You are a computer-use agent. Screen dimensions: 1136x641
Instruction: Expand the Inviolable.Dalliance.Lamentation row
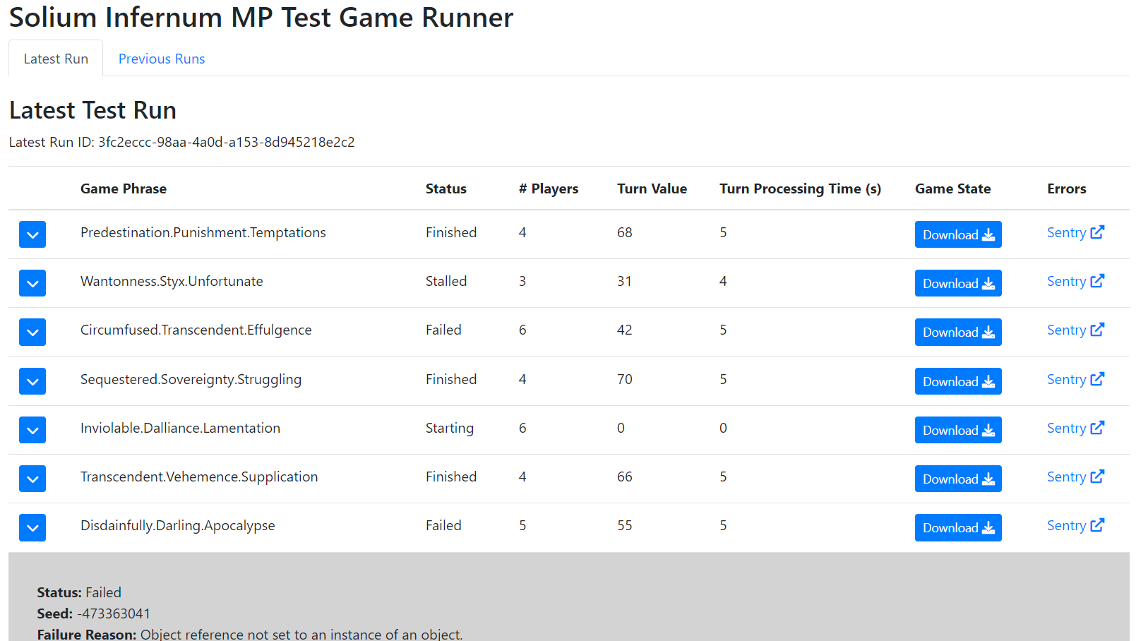tap(32, 430)
